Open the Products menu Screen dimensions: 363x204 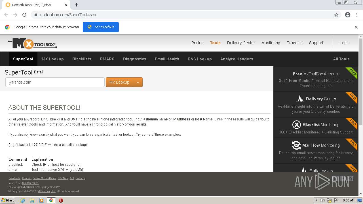click(295, 43)
